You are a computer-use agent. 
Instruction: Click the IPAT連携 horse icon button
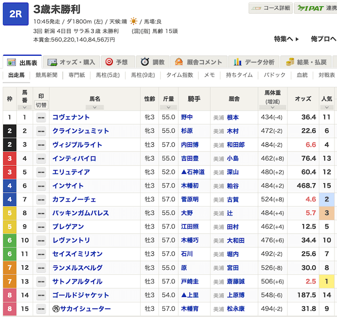pyautogui.click(x=302, y=8)
